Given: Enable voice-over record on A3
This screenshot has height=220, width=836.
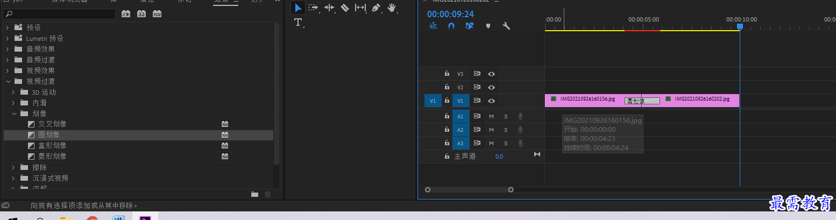Looking at the screenshot, I should pyautogui.click(x=521, y=143).
